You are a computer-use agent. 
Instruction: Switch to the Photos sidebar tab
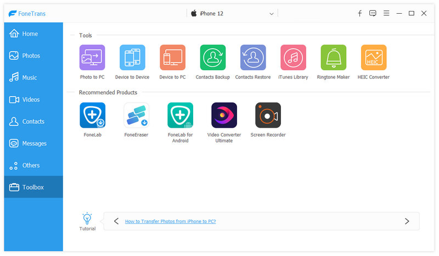point(31,56)
